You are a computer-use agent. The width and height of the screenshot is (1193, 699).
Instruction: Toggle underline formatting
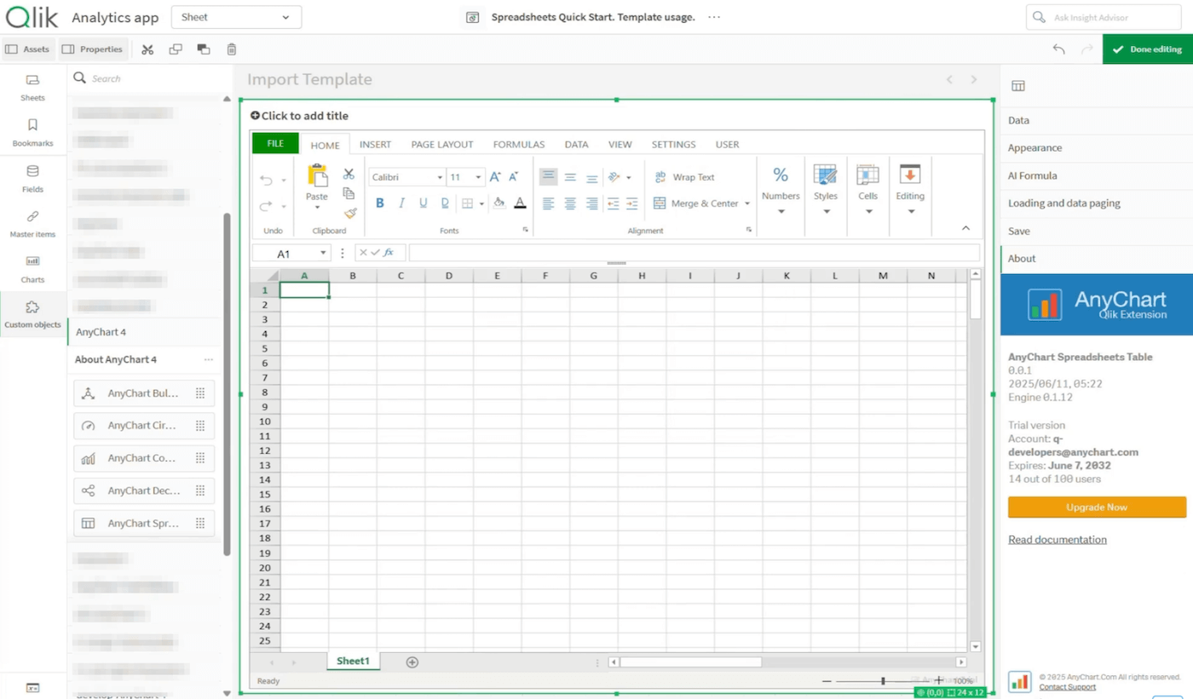pos(424,203)
